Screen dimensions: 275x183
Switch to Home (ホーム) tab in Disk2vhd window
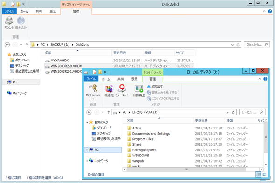(x=24, y=11)
